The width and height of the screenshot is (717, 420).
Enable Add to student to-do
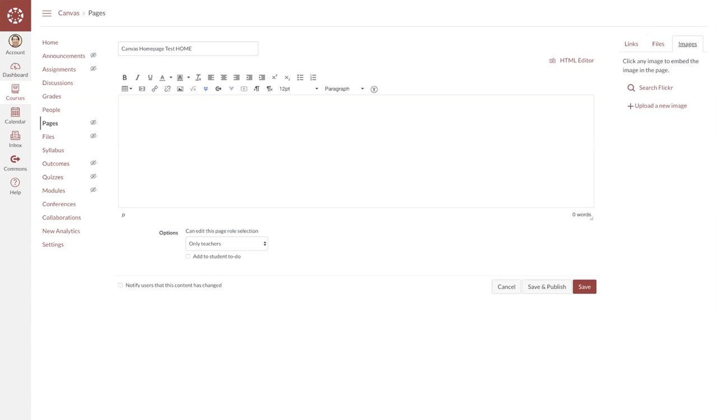(x=188, y=257)
